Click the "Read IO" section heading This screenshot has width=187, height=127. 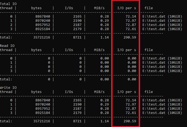pos(7,46)
